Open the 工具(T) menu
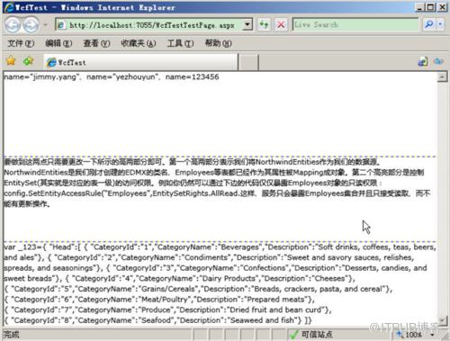Screen dimensions: 450x341 (x=180, y=43)
